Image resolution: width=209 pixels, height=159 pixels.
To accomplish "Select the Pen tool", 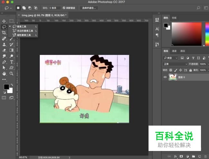I will tap(4, 62).
